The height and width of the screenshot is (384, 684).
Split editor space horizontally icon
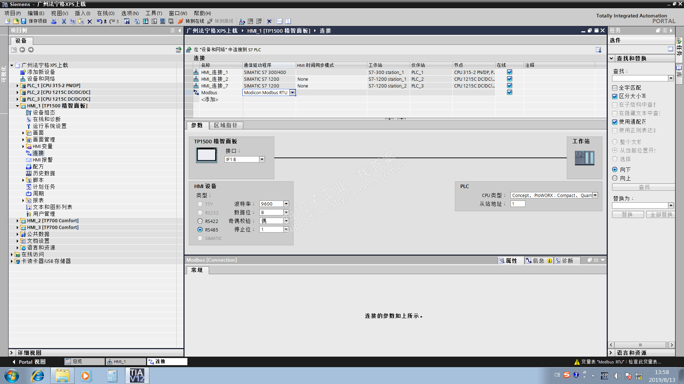(x=280, y=21)
